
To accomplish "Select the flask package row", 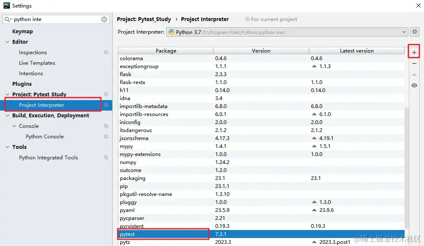I will pos(261,74).
